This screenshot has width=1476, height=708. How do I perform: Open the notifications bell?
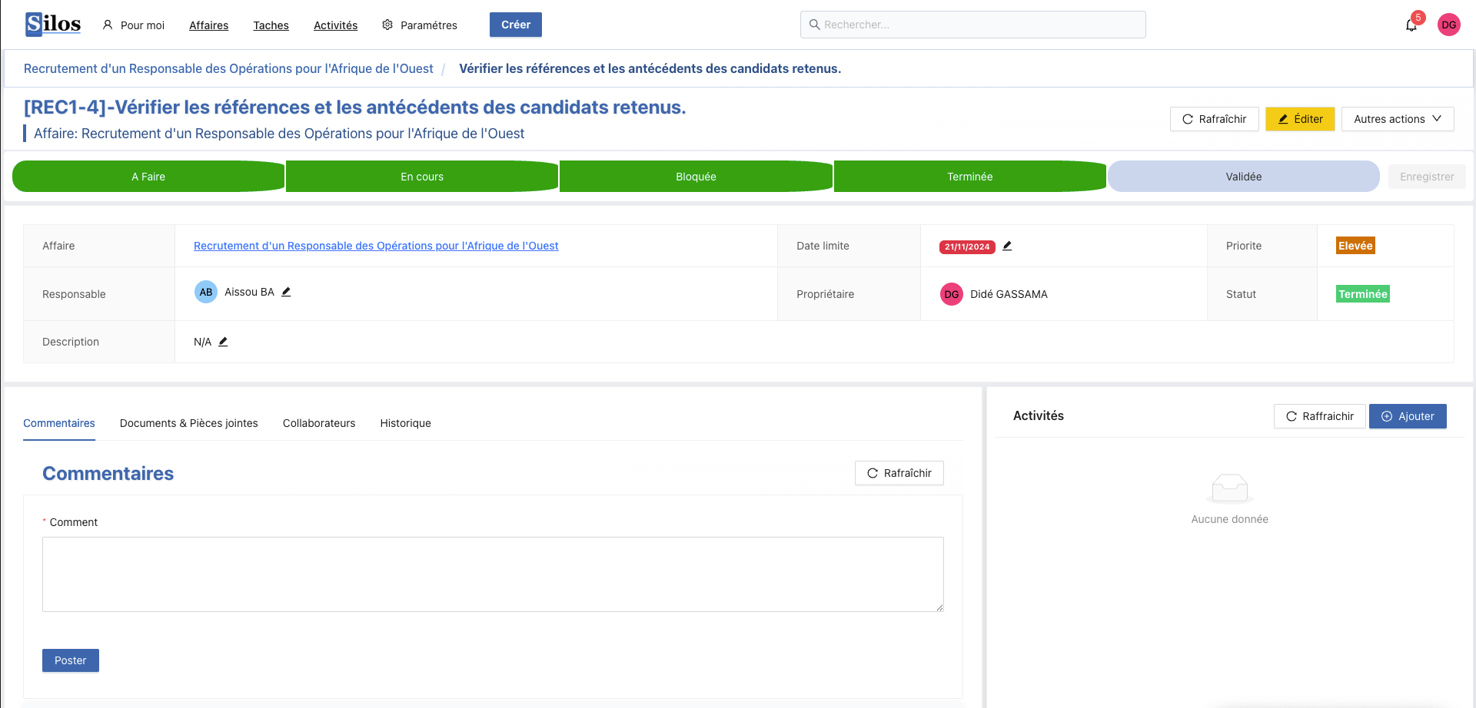[1411, 25]
